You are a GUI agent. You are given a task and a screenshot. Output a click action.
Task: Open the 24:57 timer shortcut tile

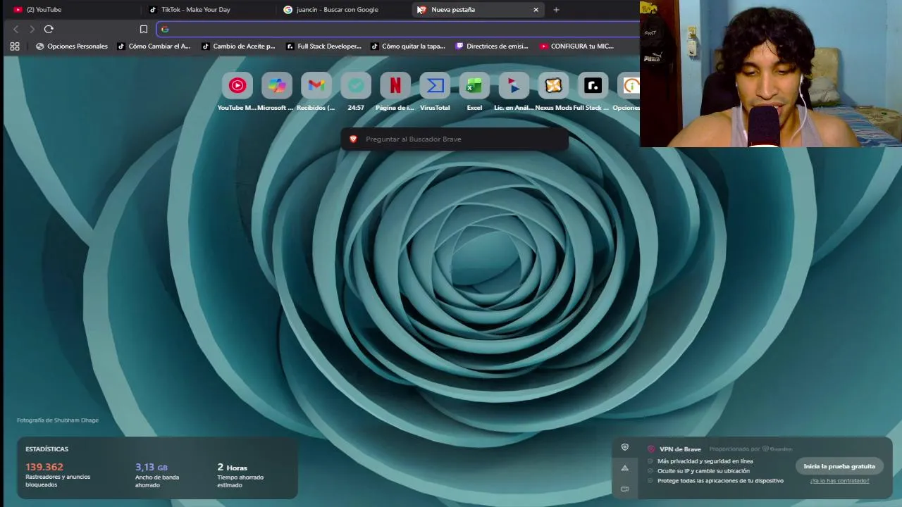pyautogui.click(x=356, y=86)
